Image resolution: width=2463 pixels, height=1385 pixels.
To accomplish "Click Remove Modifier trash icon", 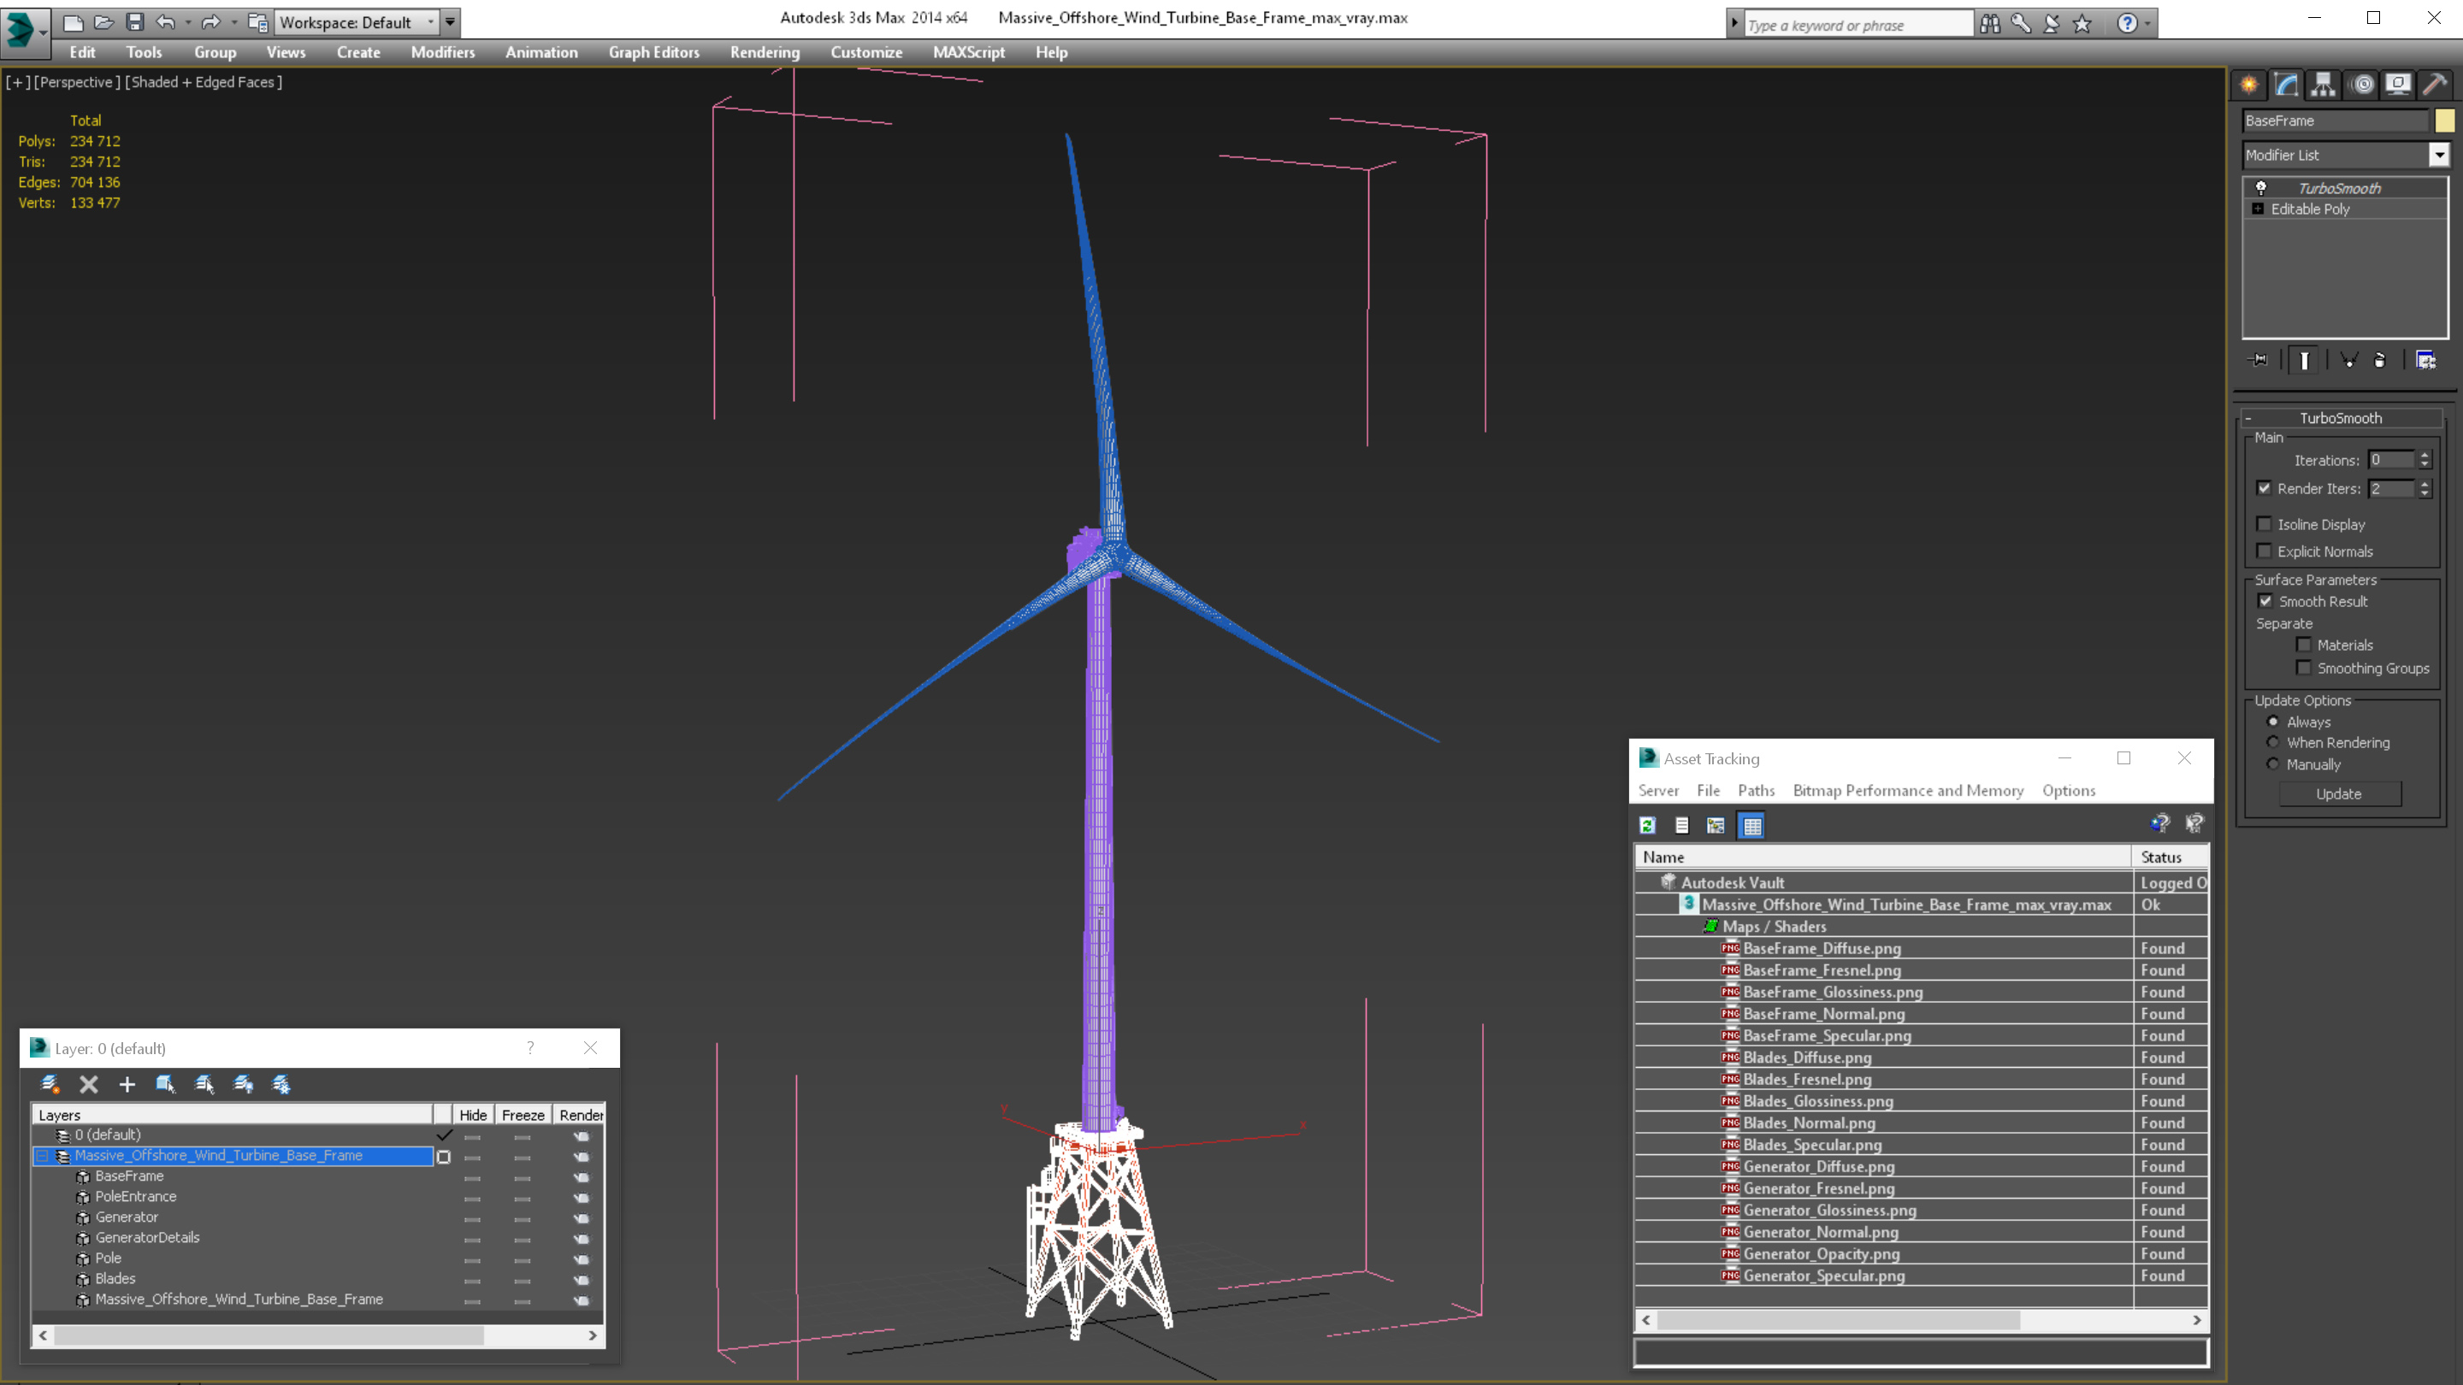I will pos(2380,360).
